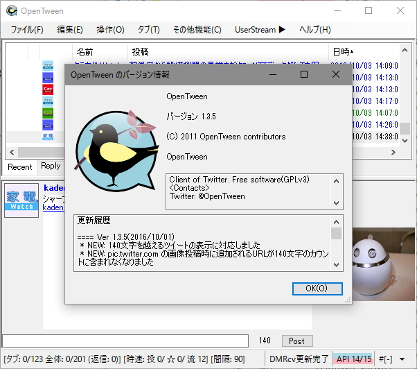Click the 'バージョン 1.3.5' version label
Screen dimensions: 417x369
click(191, 117)
